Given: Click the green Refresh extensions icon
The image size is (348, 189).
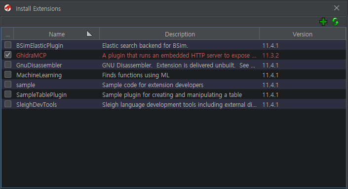Looking at the screenshot, I should tap(335, 22).
